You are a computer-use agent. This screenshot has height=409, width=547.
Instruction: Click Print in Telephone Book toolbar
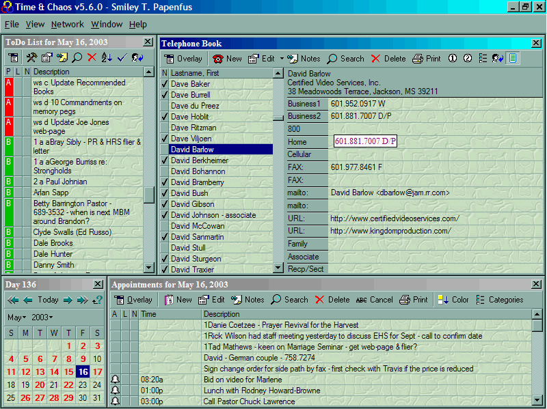[x=426, y=59]
